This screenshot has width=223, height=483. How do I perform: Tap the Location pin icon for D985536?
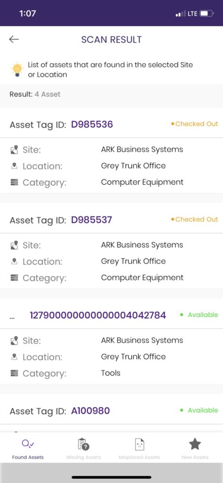[14, 166]
